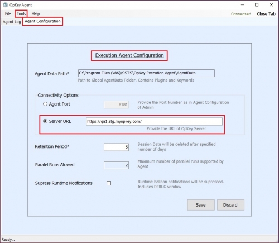Screen dimensions: 279x243
Task: Maximize the OpKey Agent window
Action: 257,5
